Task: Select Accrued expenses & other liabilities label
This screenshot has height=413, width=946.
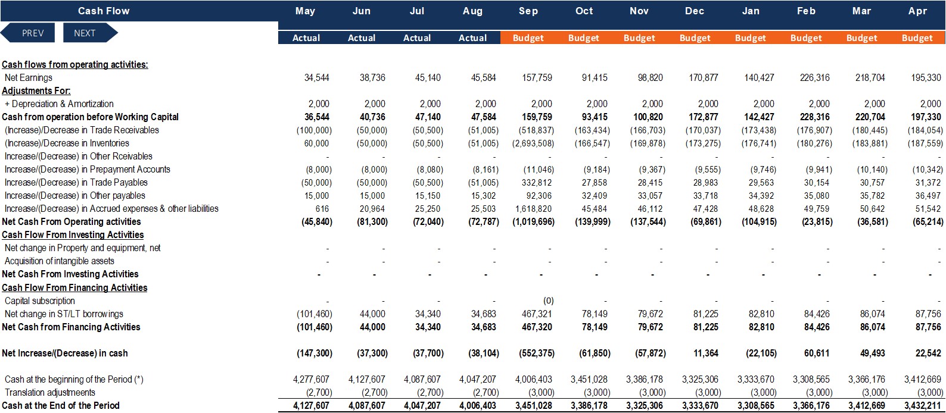Action: 111,208
